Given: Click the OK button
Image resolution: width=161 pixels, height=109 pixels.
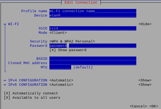Looking at the screenshot, I should 154,106.
